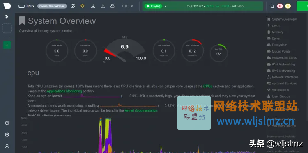Select System Overview in the right menu

tap(282, 19)
